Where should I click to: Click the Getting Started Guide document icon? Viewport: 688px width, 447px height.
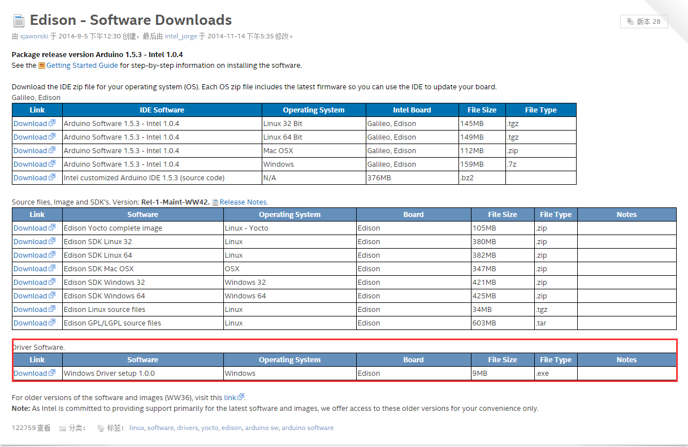click(x=42, y=66)
